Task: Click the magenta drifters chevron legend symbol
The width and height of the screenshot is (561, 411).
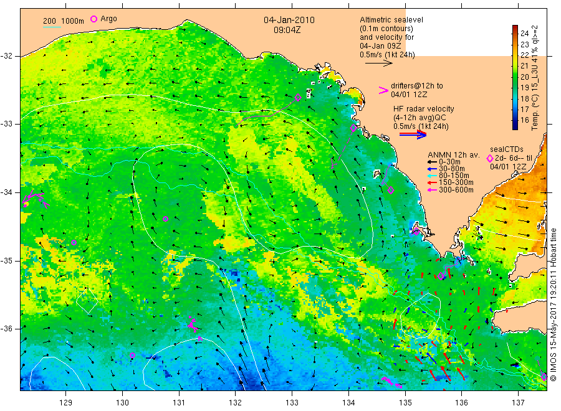Action: [383, 90]
